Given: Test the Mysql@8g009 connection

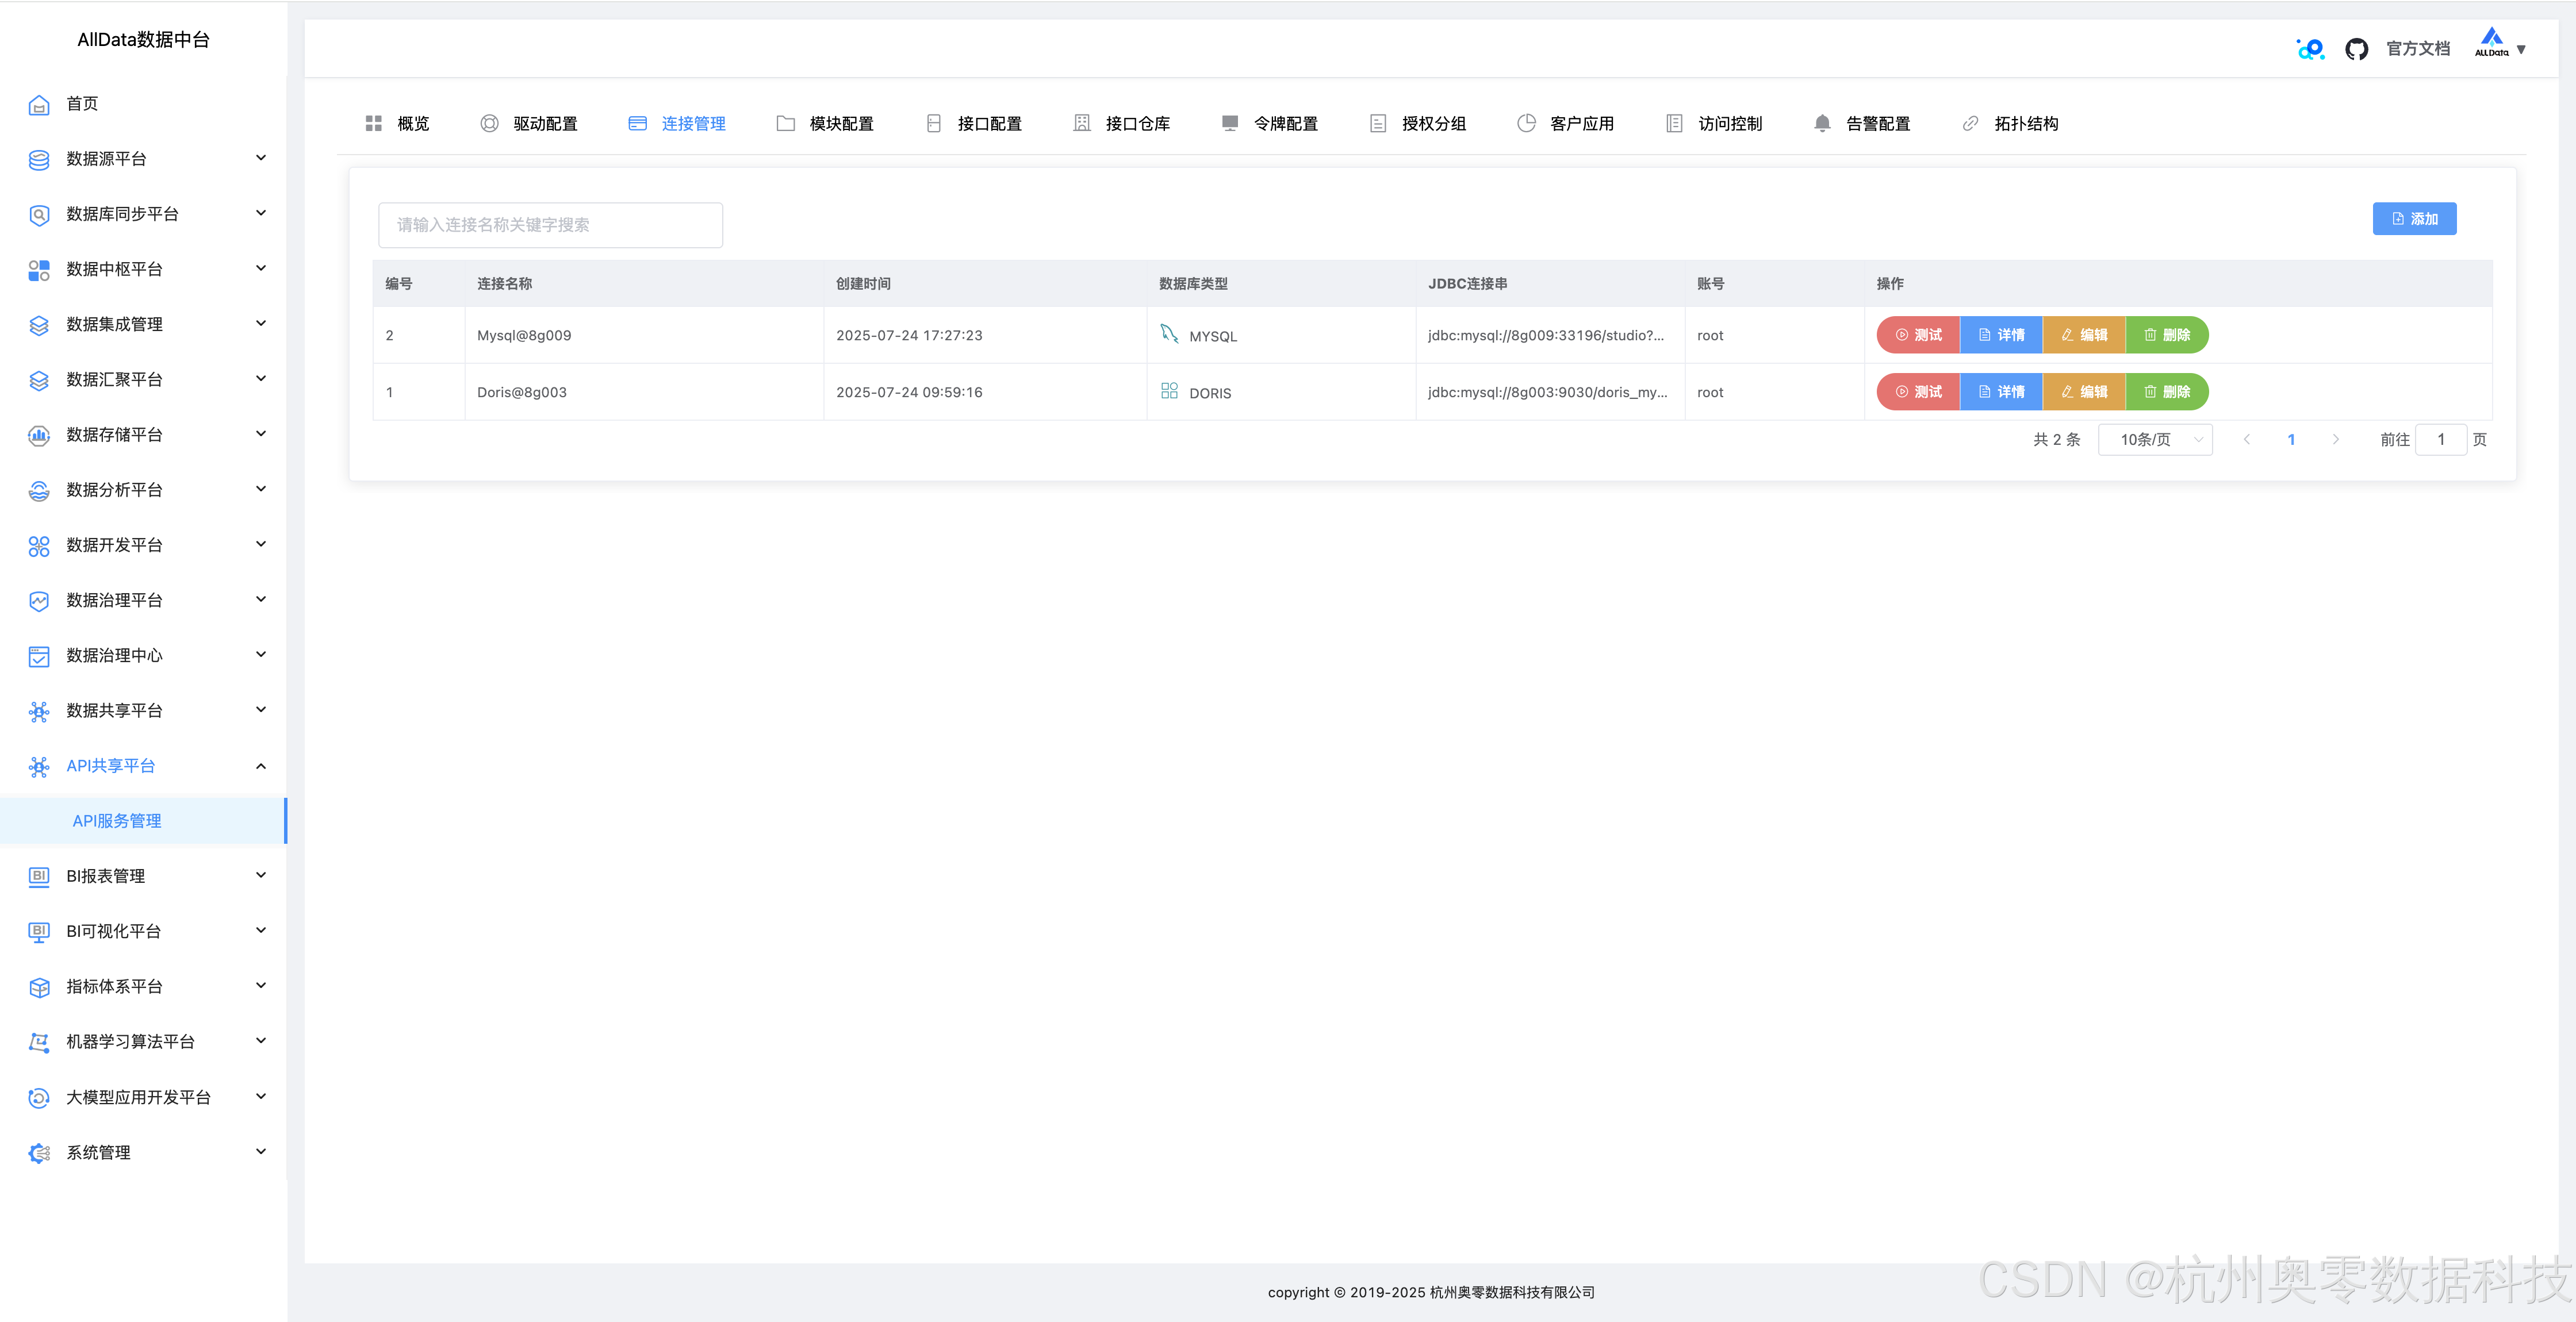Looking at the screenshot, I should (1918, 335).
